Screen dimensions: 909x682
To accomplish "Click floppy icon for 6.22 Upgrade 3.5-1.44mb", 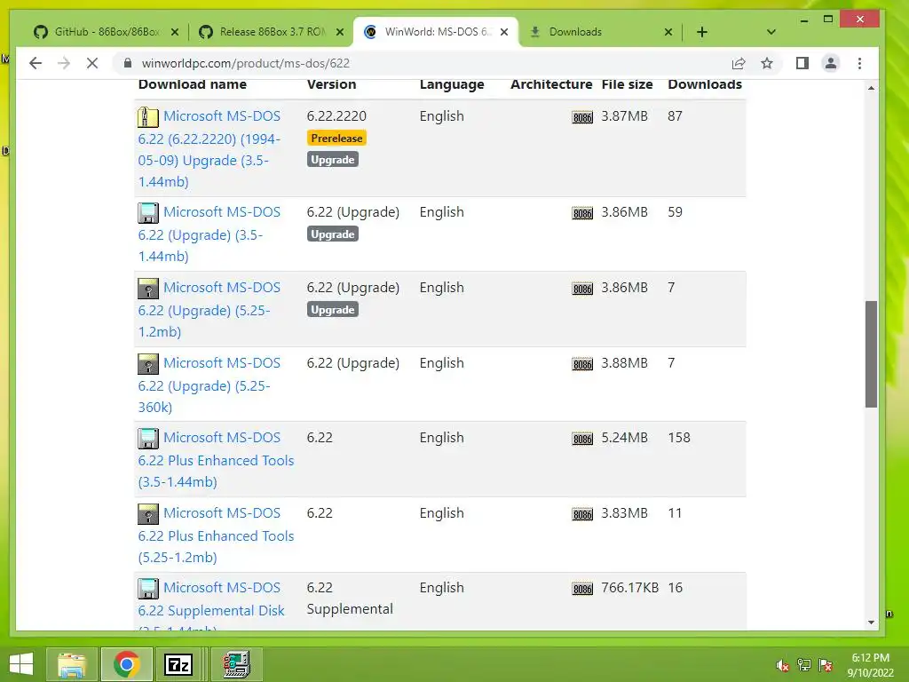I will 148,213.
